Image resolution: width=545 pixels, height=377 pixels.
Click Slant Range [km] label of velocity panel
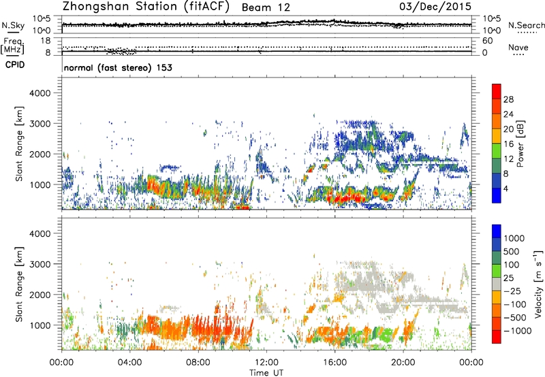tap(19, 284)
